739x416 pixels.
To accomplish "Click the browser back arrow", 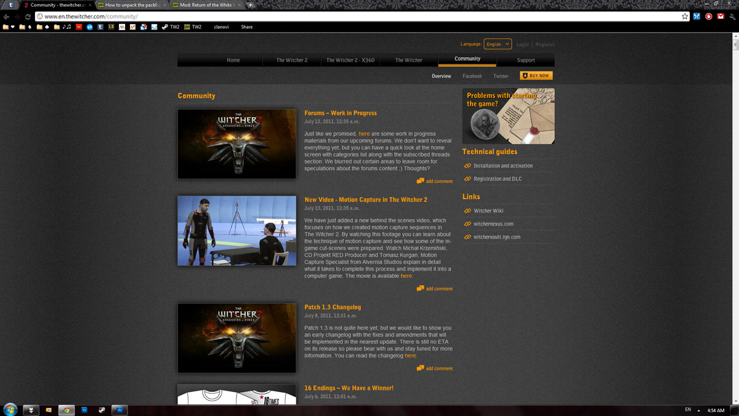I will pyautogui.click(x=6, y=17).
